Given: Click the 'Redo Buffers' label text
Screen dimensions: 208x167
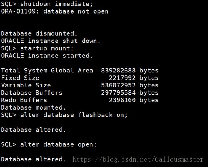Looking at the screenshot, I should coord(24,100).
